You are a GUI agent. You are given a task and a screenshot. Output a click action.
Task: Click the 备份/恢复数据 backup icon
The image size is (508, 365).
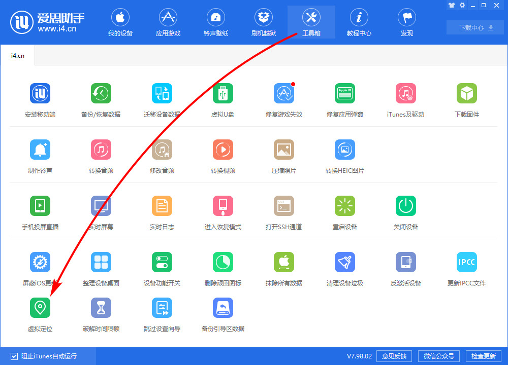101,94
